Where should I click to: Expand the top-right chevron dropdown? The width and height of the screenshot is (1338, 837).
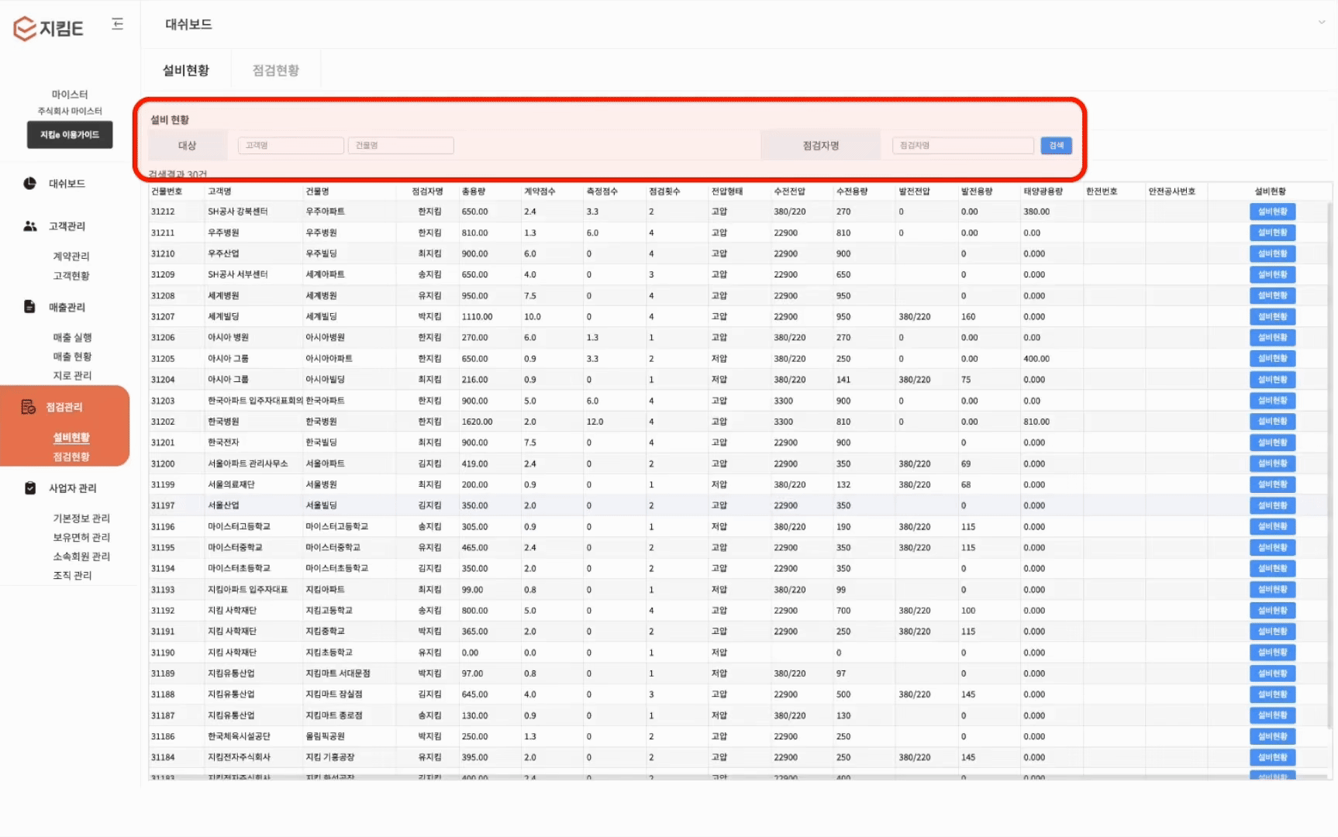tap(1322, 22)
